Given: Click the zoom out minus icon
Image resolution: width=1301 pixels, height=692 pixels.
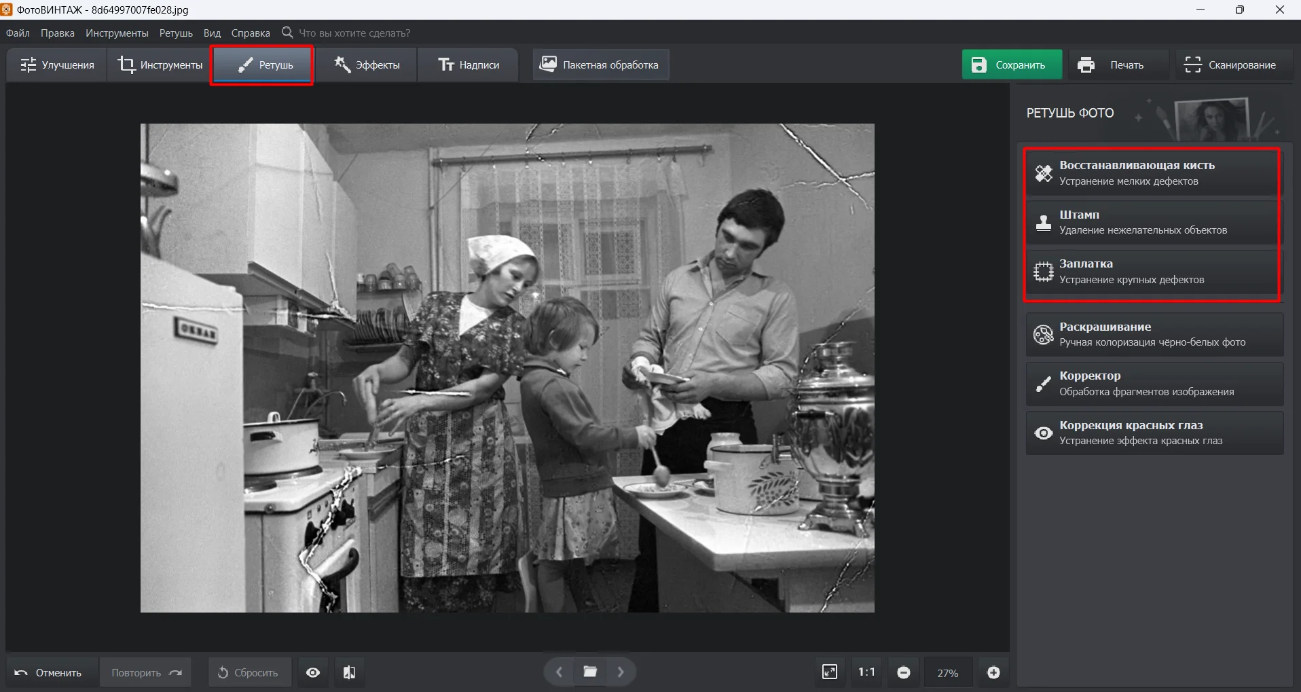Looking at the screenshot, I should (904, 672).
